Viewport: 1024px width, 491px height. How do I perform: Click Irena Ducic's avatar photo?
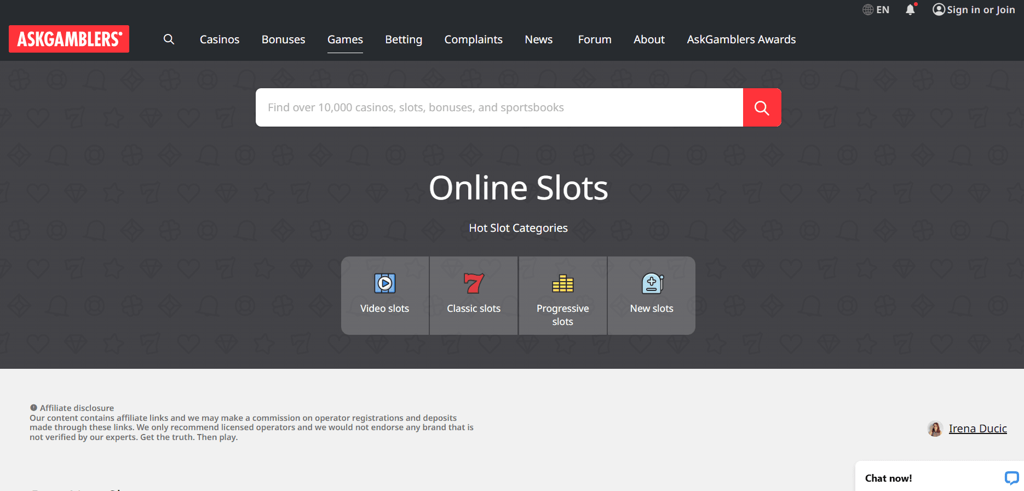point(935,429)
